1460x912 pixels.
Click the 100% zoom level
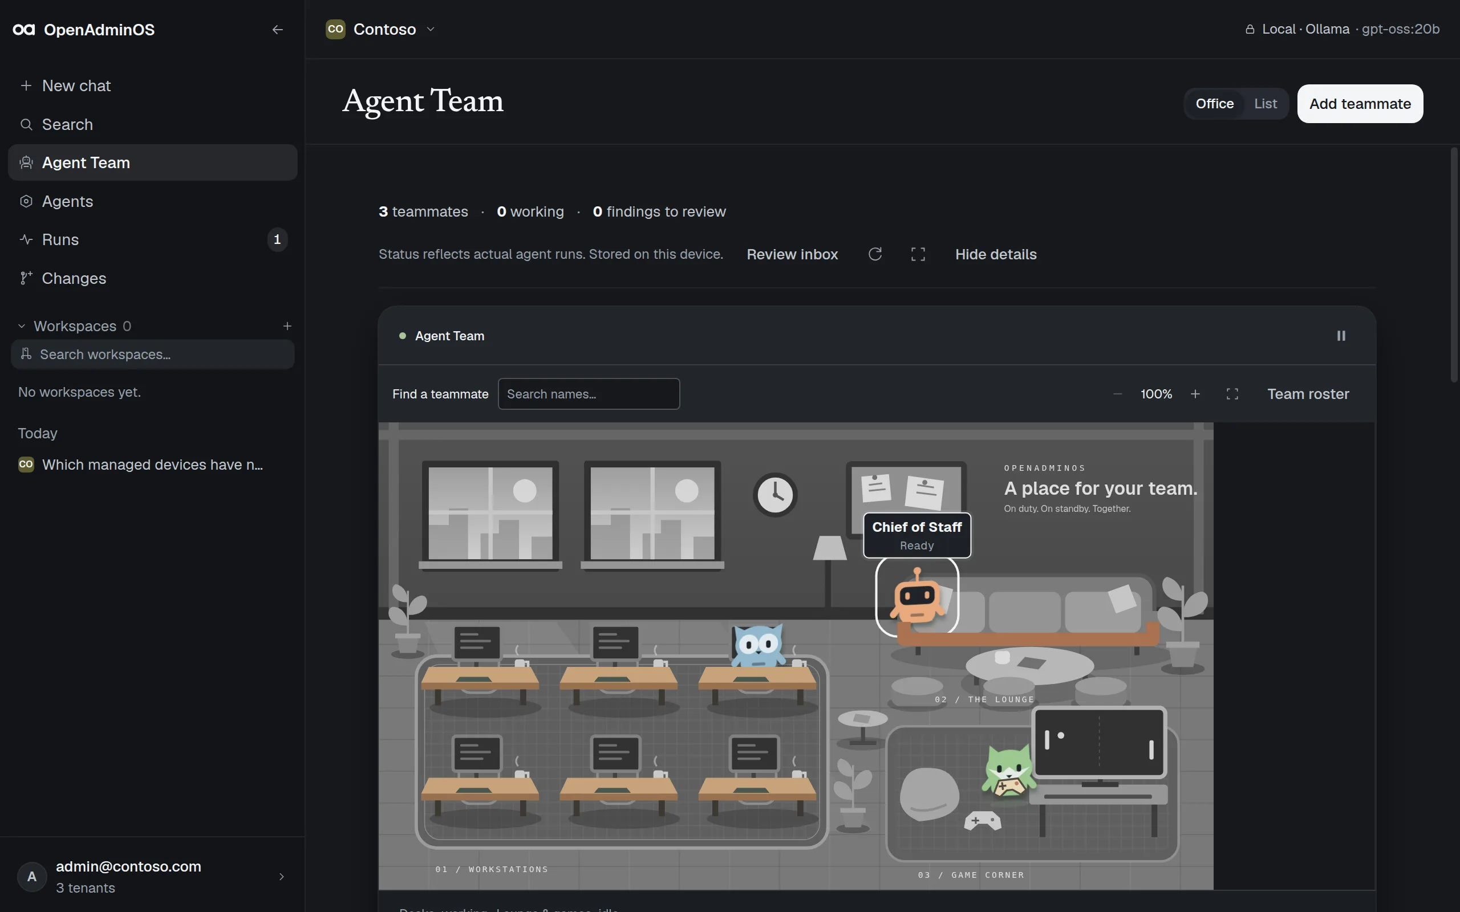point(1156,394)
